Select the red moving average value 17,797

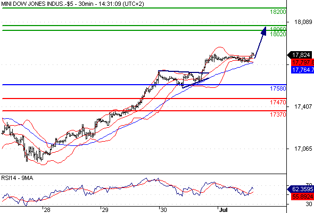tap(303, 62)
